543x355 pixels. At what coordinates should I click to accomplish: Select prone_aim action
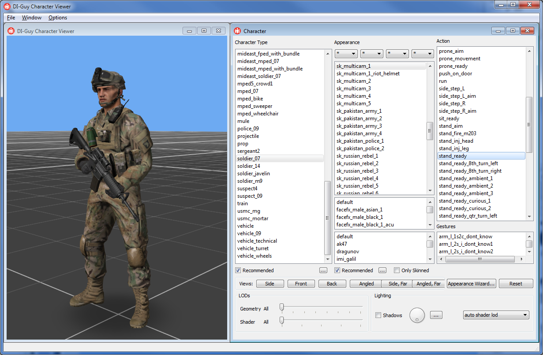point(451,51)
